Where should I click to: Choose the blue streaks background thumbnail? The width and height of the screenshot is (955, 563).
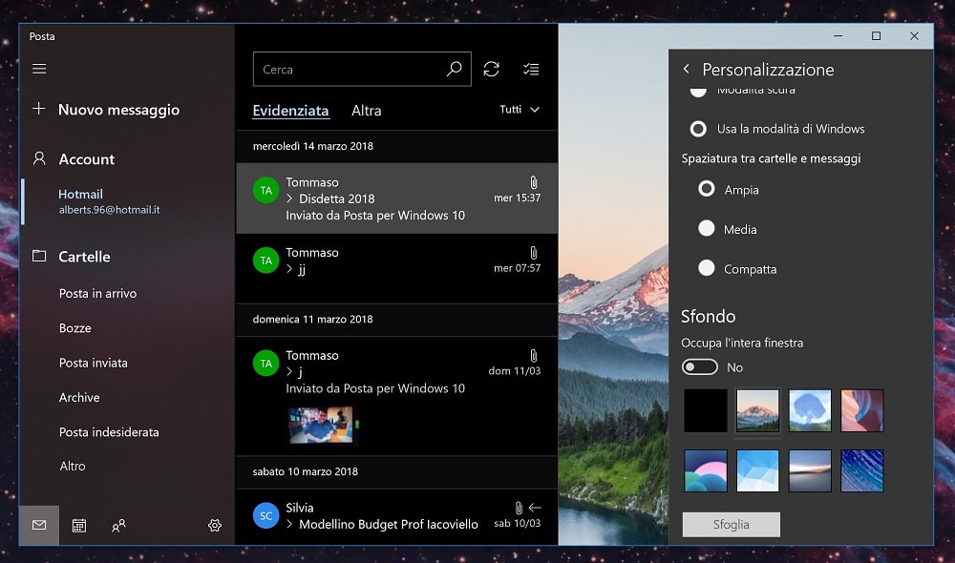tap(861, 470)
